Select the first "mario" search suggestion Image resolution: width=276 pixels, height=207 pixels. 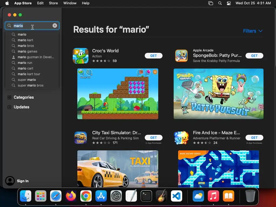[x=32, y=34]
